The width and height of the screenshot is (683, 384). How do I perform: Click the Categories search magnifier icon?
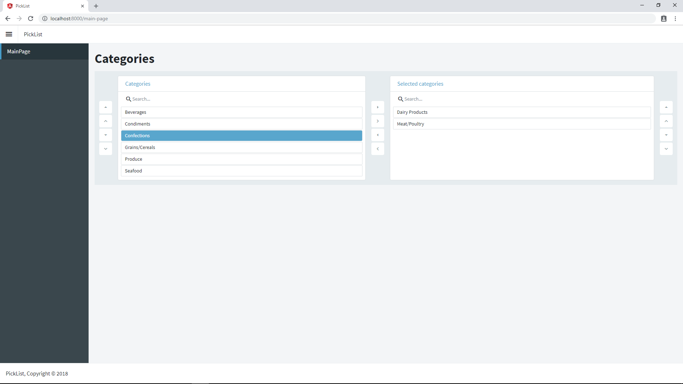coord(128,99)
